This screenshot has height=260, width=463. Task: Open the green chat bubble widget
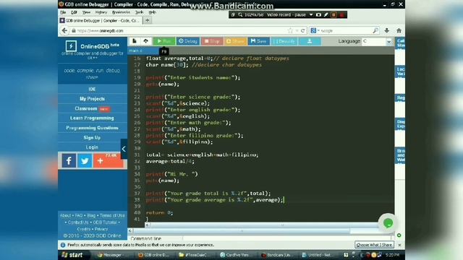[x=388, y=223]
